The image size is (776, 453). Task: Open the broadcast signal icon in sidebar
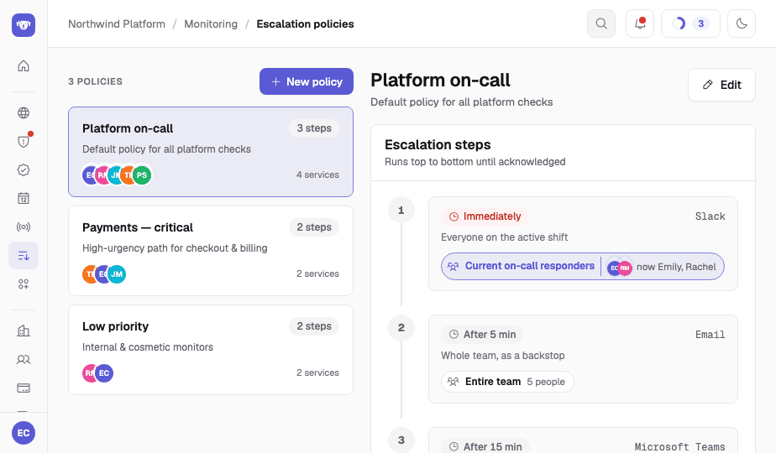click(x=24, y=227)
